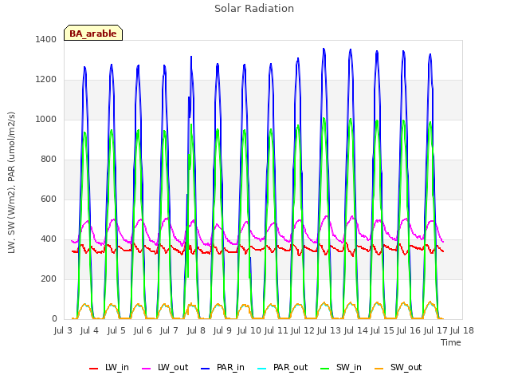Image resolution: width=510 pixels, height=383 pixels.
Task: Click the Solar Radiation chart title
Action: tap(254, 9)
